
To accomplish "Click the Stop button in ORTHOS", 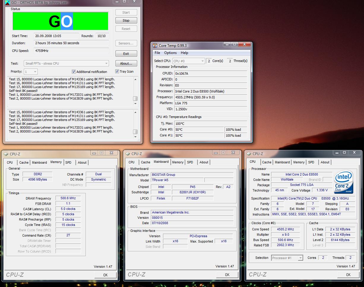I will pos(126,20).
